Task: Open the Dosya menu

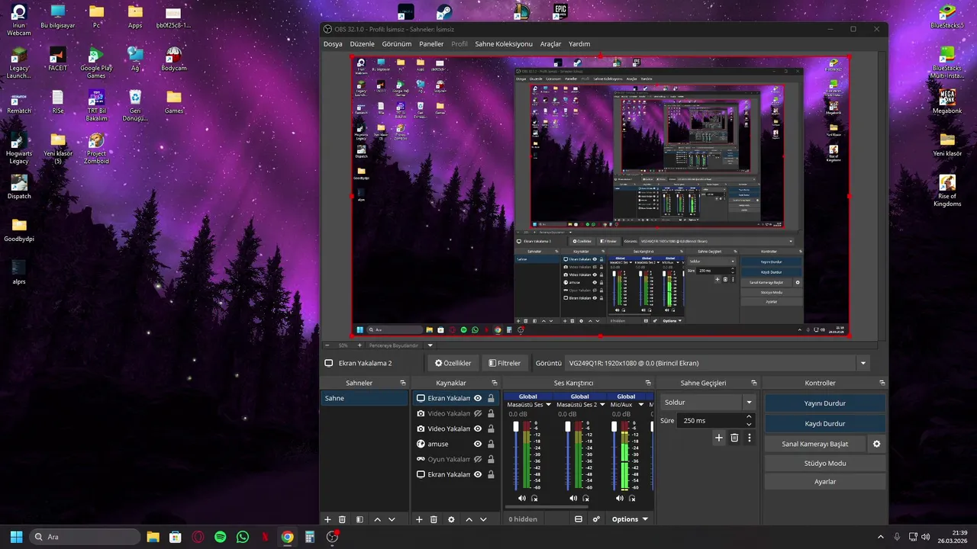Action: 333,44
